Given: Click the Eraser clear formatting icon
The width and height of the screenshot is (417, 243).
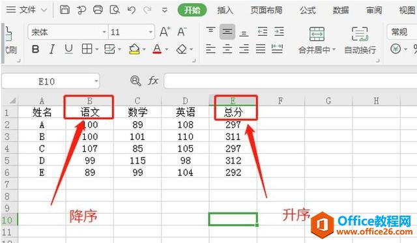Looking at the screenshot, I should point(182,49).
